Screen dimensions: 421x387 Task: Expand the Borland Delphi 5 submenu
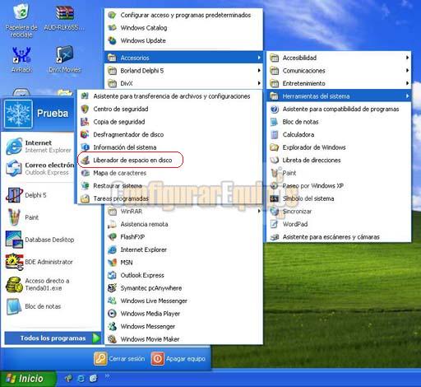pos(183,71)
